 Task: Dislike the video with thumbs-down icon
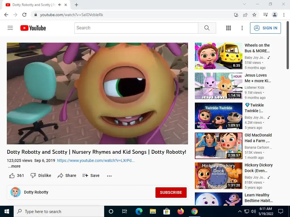(33, 175)
